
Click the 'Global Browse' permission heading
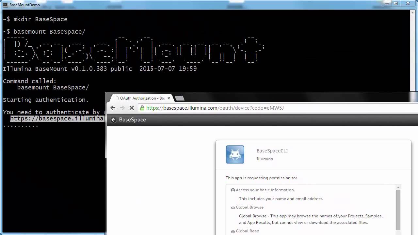click(249, 207)
